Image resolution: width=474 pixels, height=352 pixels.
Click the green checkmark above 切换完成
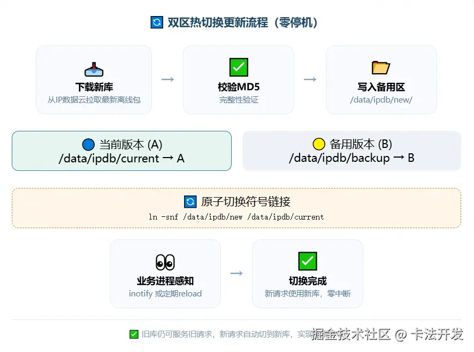click(307, 262)
